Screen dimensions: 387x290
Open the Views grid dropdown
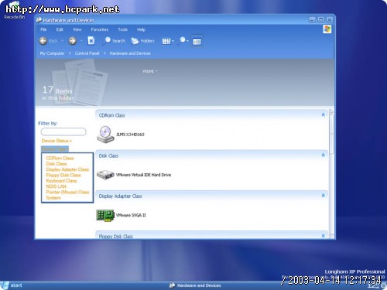click(x=168, y=41)
